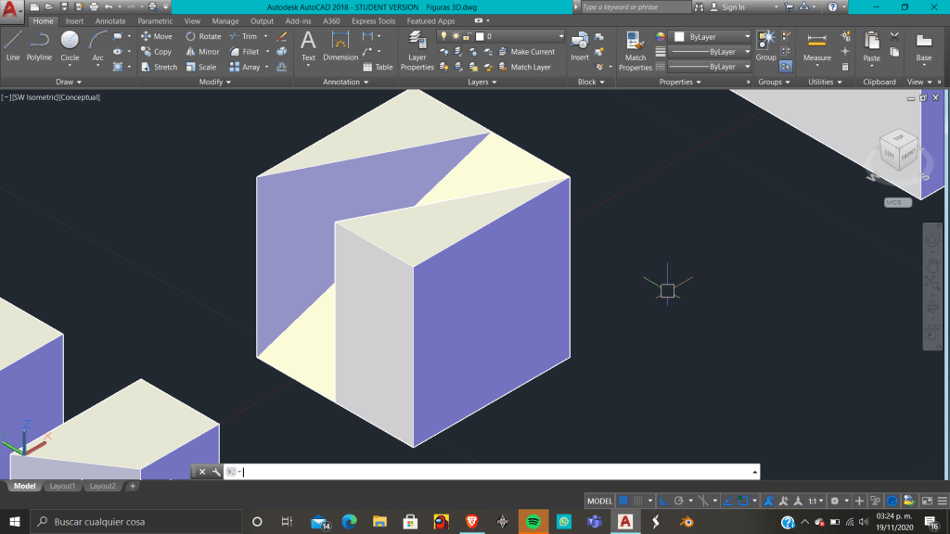
Task: Click the Measure utility icon
Action: 816,46
